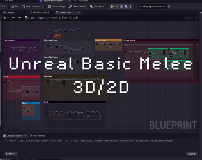Click EventGraph breadcrumb
Viewport: 202px width, 160px height.
(x=70, y=18)
